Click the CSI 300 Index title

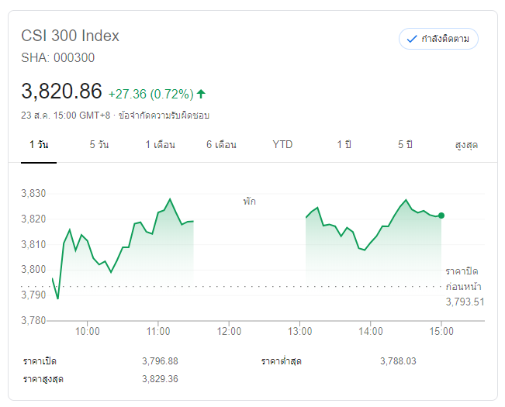70,36
